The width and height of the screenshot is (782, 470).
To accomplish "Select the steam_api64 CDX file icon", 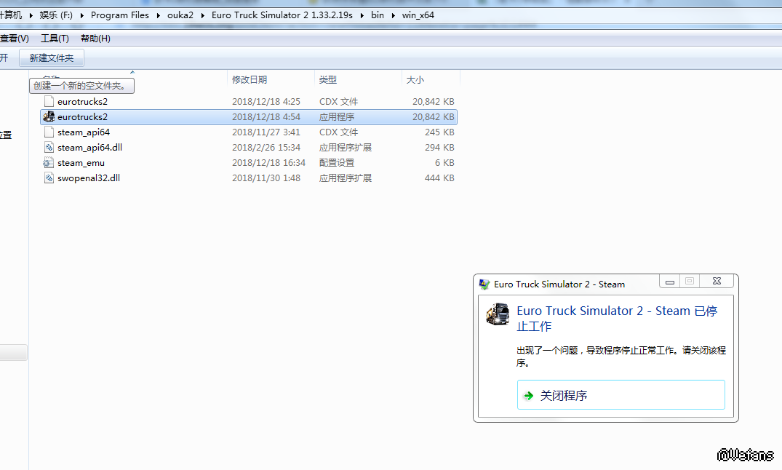I will coord(49,132).
